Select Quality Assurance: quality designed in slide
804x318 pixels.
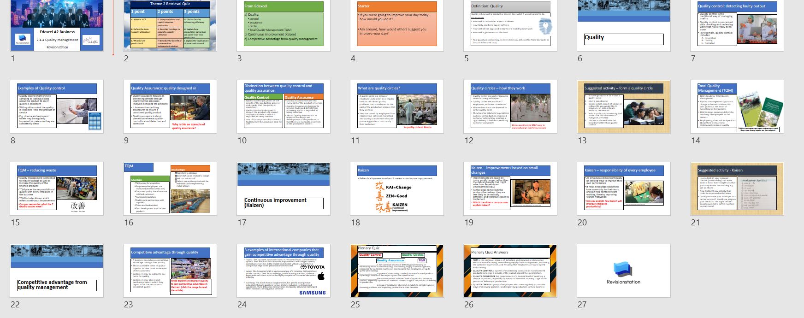pyautogui.click(x=170, y=107)
